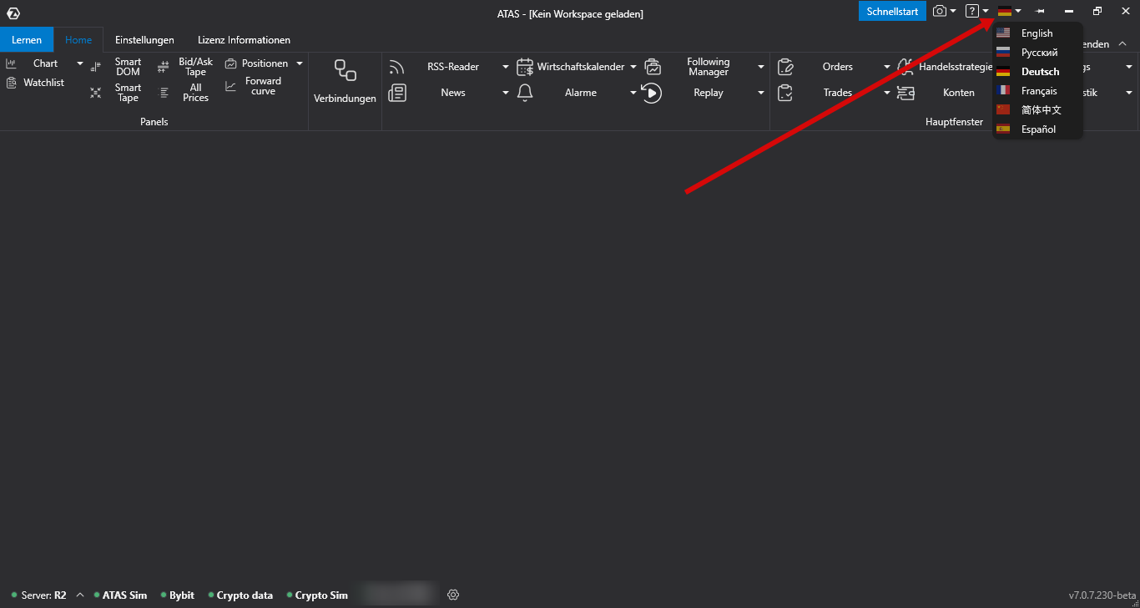
Task: Click Bybit connection status
Action: point(178,595)
